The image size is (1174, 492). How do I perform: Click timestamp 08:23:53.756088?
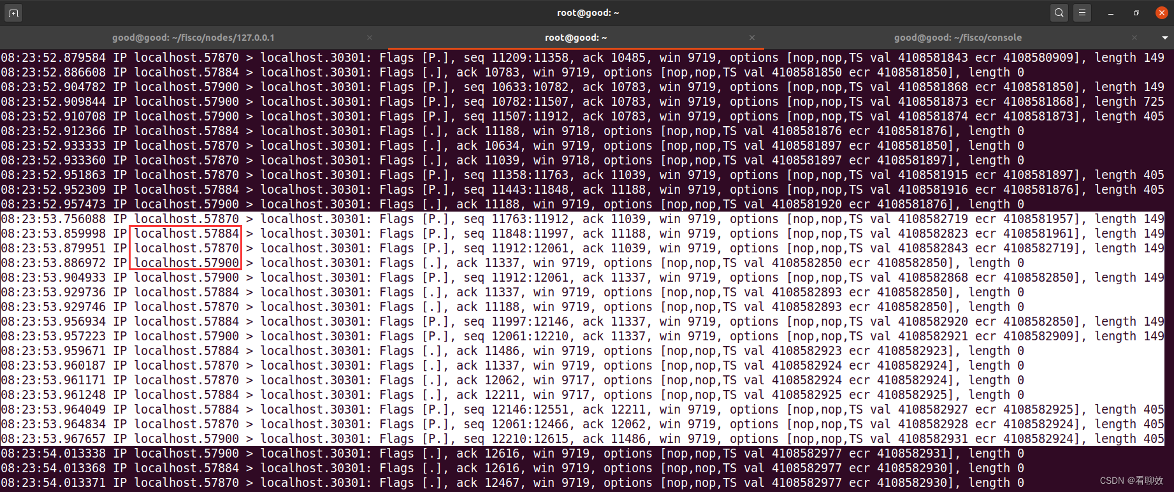54,219
